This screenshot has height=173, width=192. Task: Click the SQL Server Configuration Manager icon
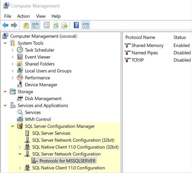20,126
